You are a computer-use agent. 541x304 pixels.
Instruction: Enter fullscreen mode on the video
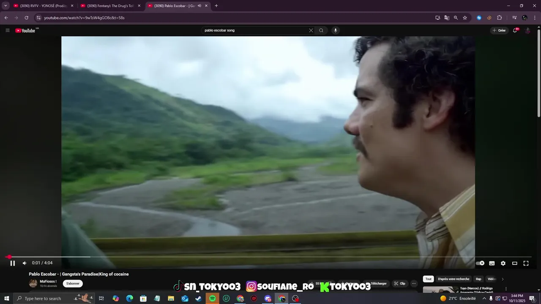(526, 263)
